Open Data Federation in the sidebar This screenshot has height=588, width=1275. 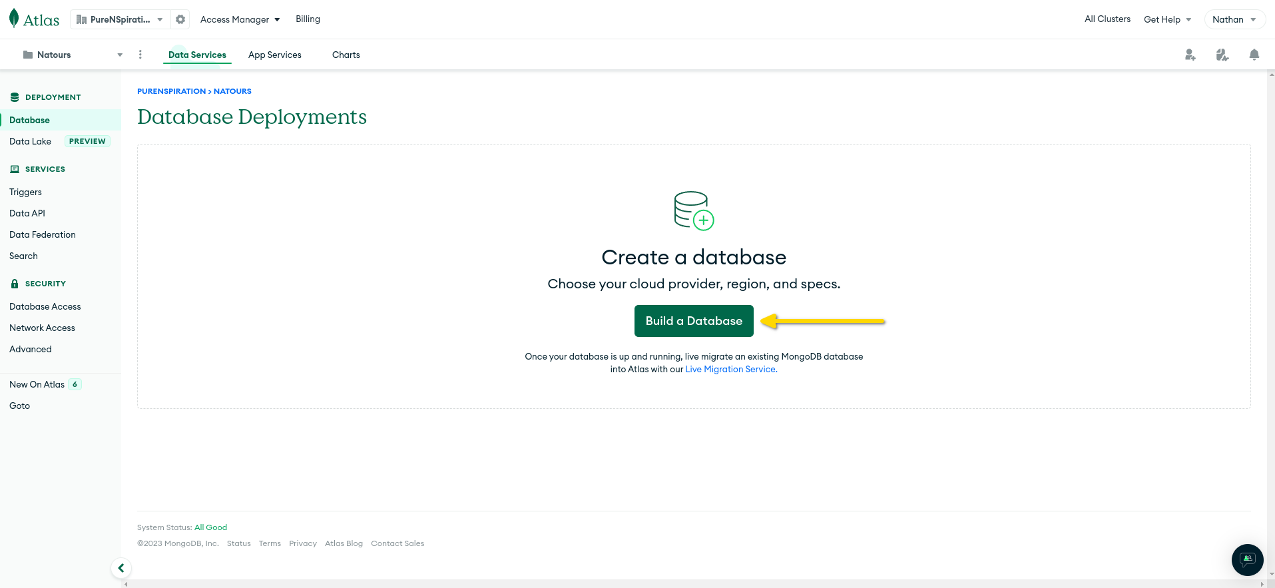pyautogui.click(x=43, y=234)
